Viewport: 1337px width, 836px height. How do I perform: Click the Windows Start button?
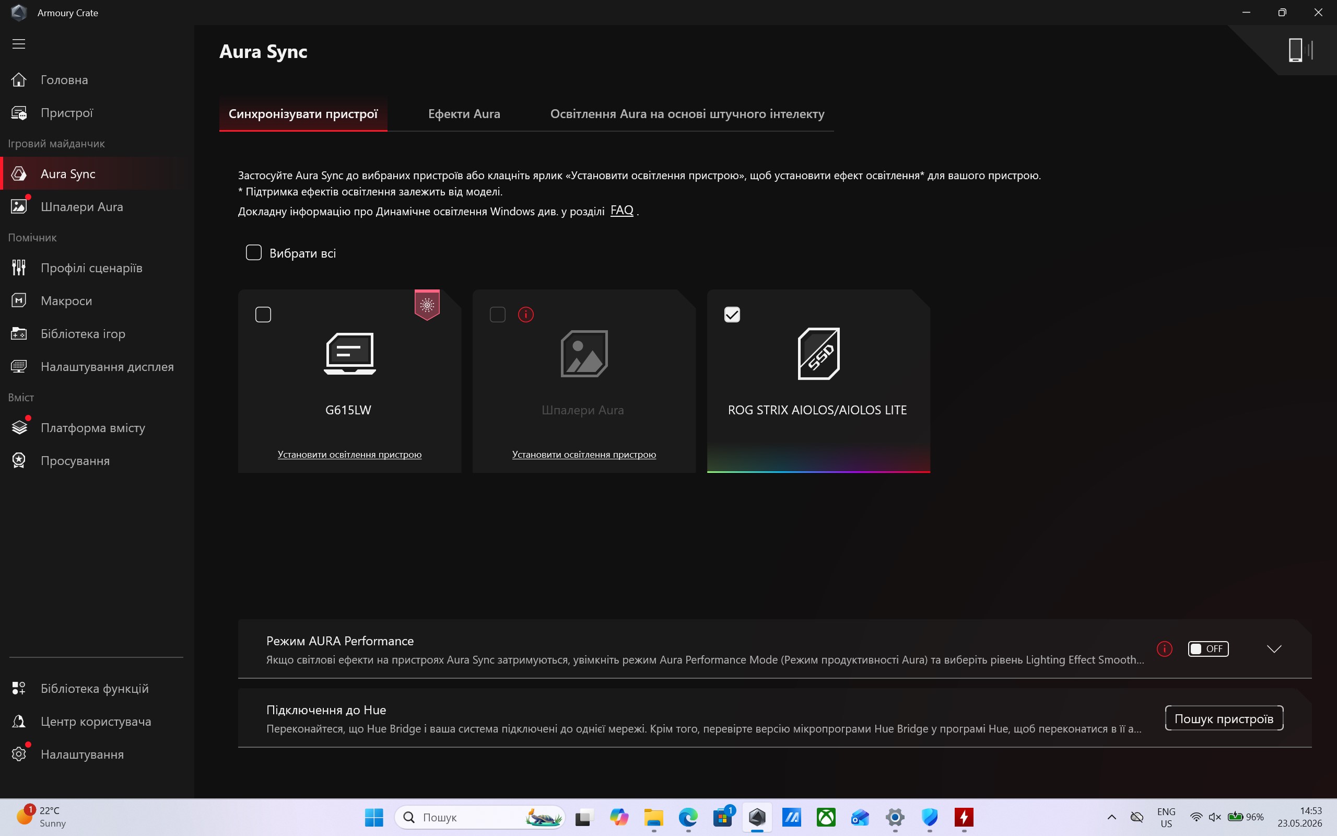374,817
